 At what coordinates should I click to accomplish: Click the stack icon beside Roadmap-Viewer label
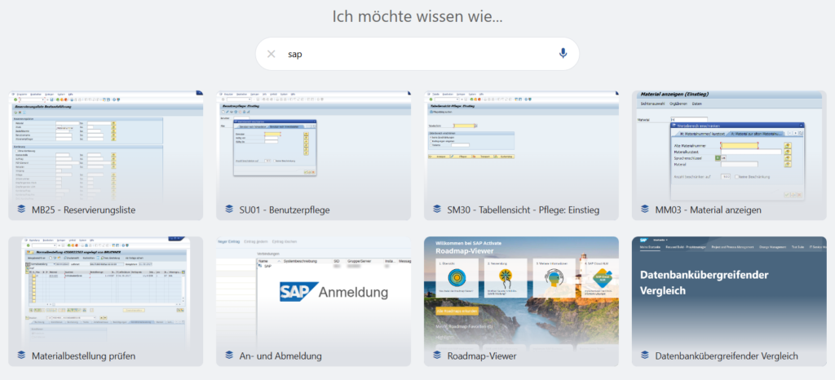coord(437,356)
